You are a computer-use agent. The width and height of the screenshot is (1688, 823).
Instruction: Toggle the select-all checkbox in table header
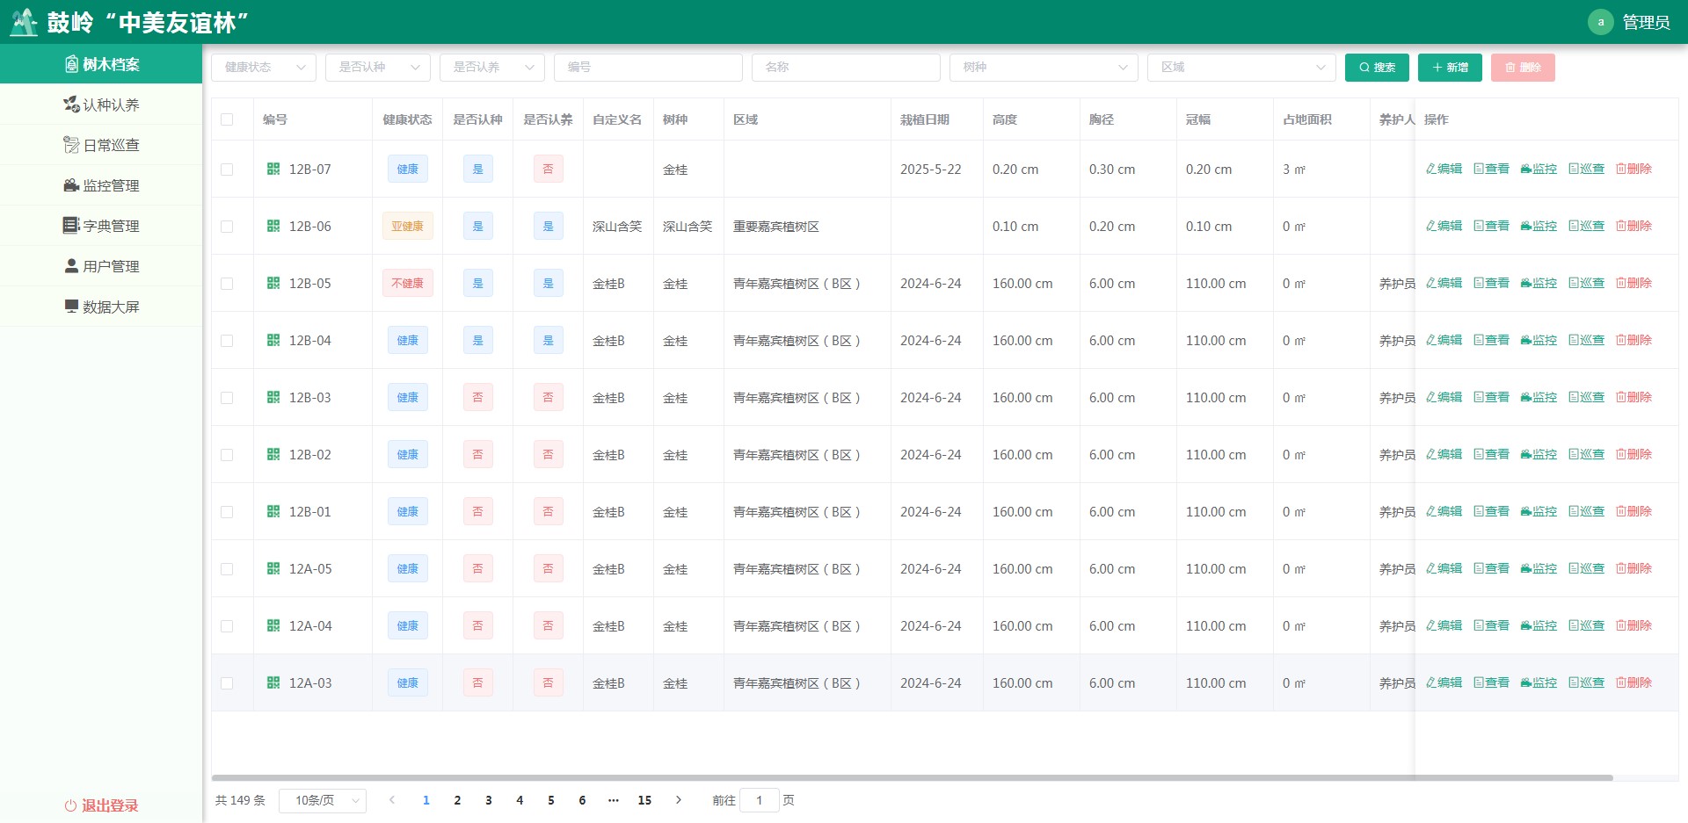point(227,119)
